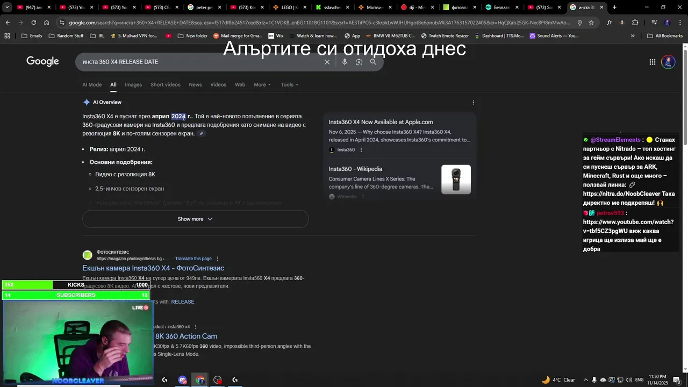Screen dimensions: 688x387
Task: Bookmark this page with the star icon
Action: coord(591,23)
